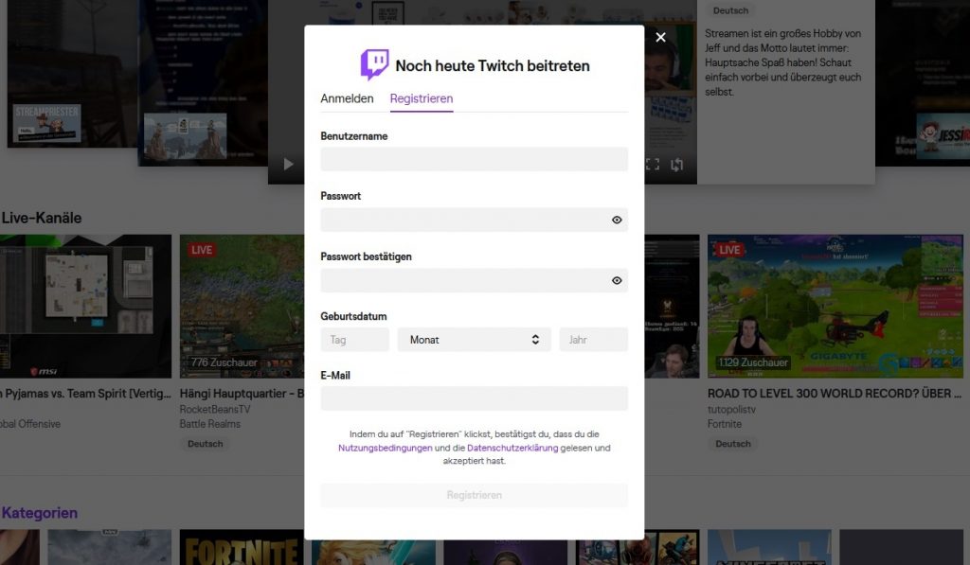
Task: Open the tutopolistv Fortnite stream thumbnail
Action: [x=835, y=303]
